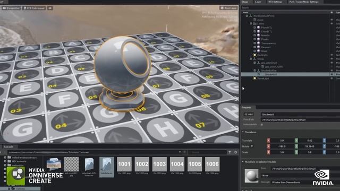The image size is (340, 191).
Task: Collapse the Looks scope tree node
Action: pyautogui.click(x=251, y=23)
